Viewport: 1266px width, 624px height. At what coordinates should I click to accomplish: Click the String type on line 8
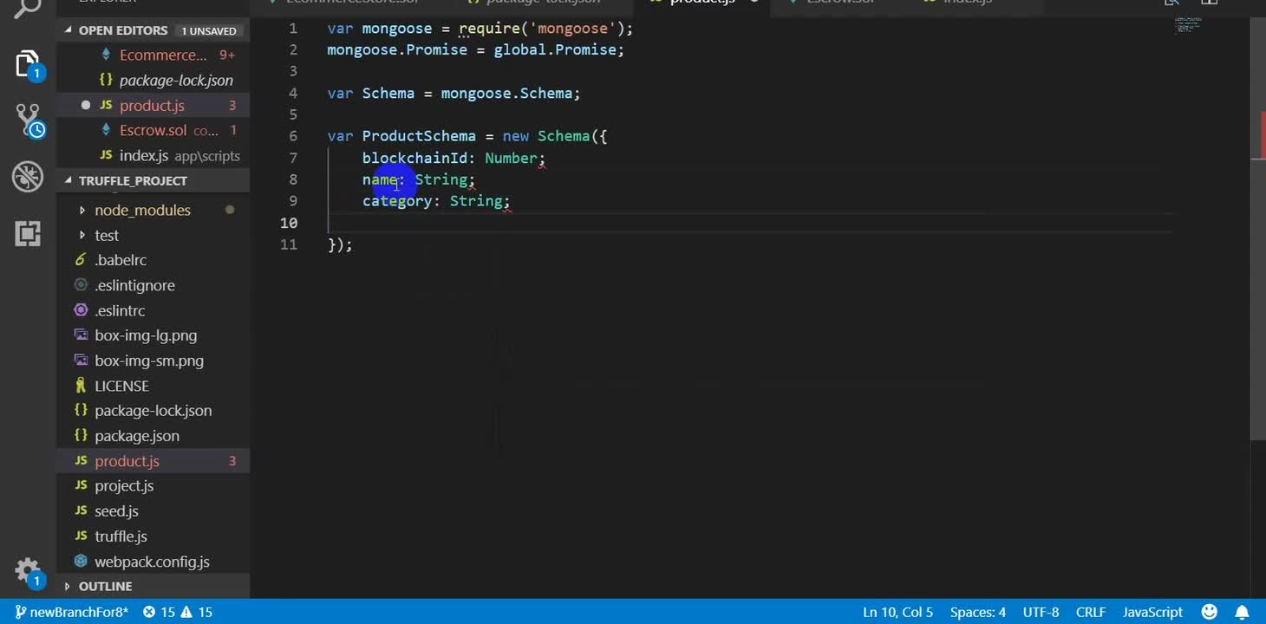point(441,179)
